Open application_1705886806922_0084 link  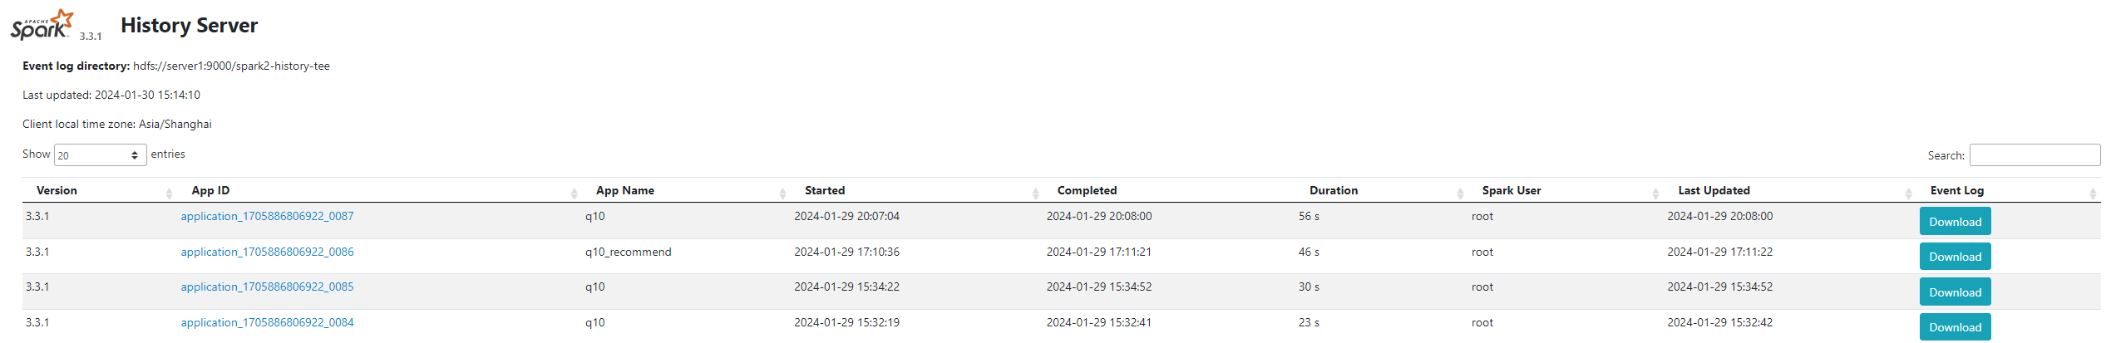267,322
